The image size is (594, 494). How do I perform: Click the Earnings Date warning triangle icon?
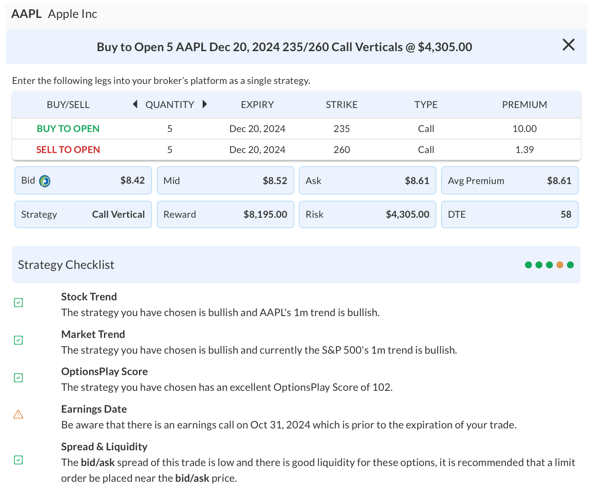[18, 414]
